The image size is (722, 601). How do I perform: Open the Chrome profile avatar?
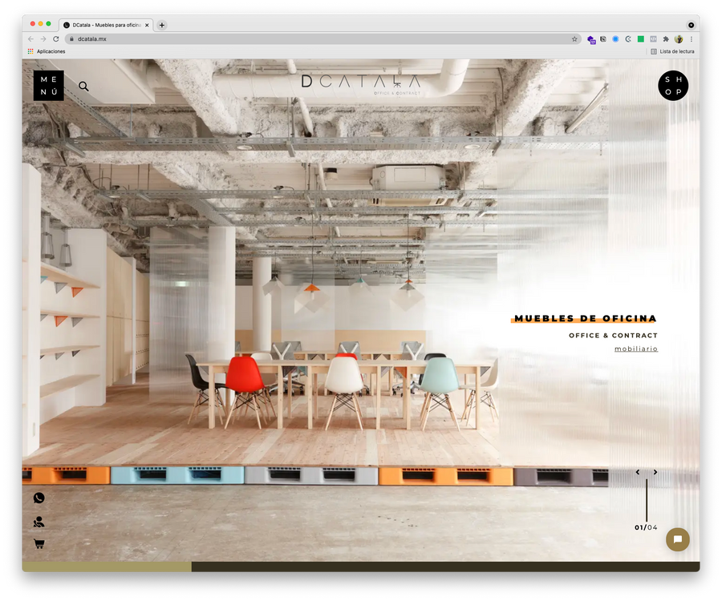678,39
